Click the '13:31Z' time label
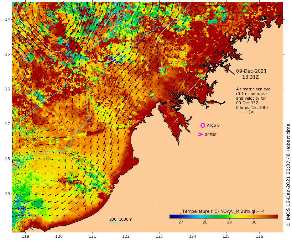This screenshot has height=242, width=292. point(250,77)
